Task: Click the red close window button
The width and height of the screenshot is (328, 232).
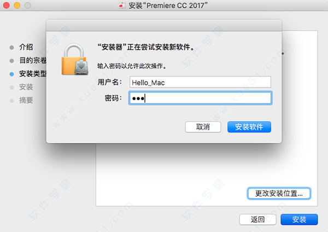Action: (6, 5)
